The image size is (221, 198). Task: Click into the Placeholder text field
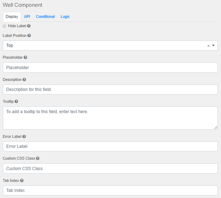(110, 68)
